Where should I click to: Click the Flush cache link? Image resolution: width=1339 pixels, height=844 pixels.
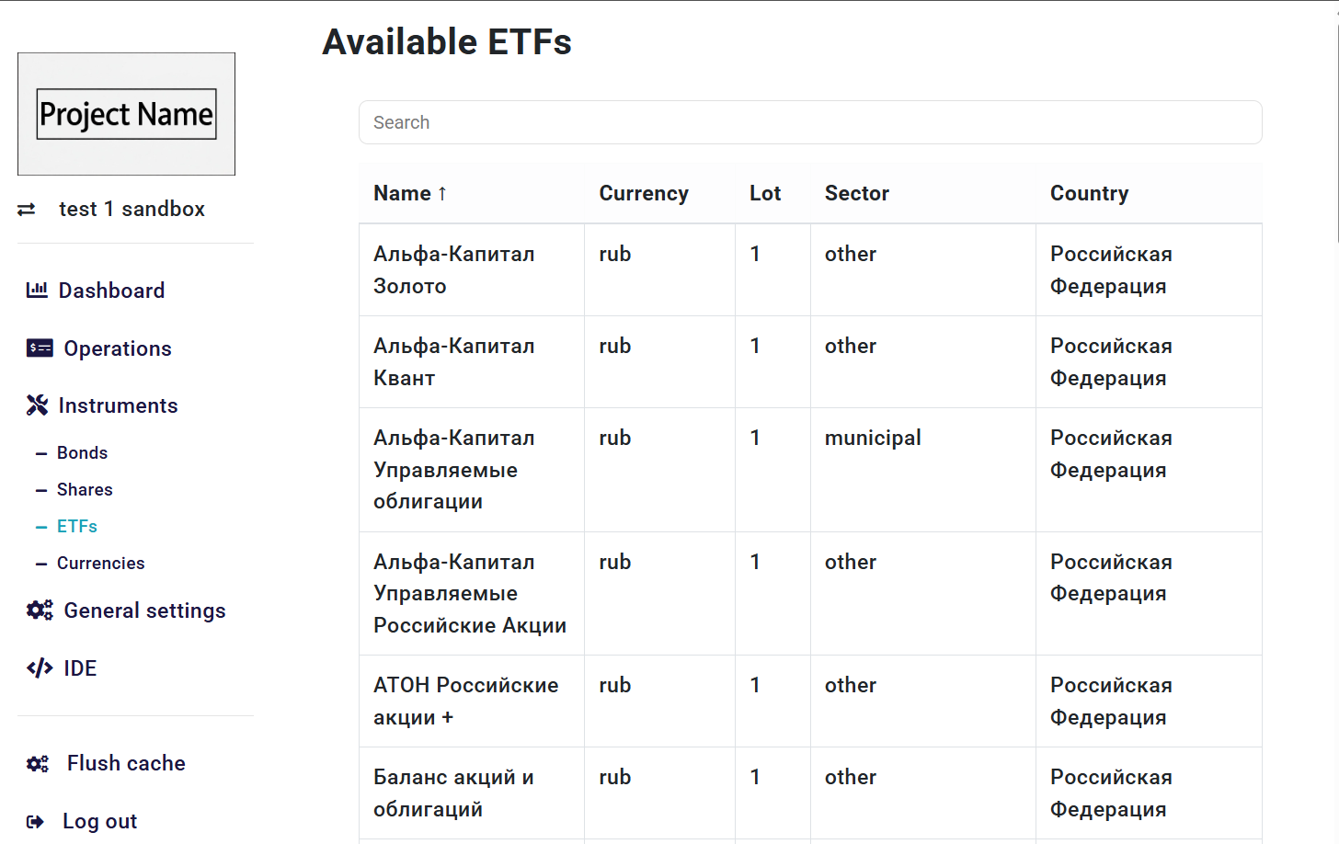126,763
